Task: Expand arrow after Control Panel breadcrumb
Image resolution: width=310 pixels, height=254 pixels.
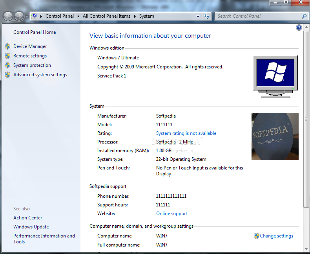Action: pyautogui.click(x=78, y=16)
